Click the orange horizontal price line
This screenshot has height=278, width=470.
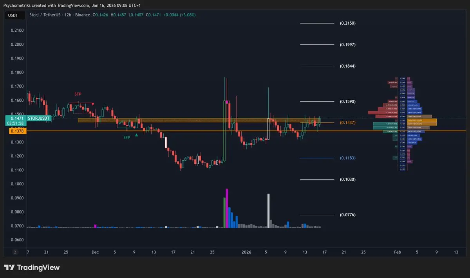tap(246, 131)
